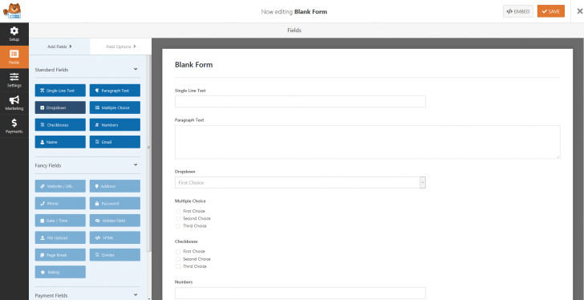This screenshot has width=584, height=300.
Task: Click the Paragraph Text area
Action: click(x=367, y=142)
